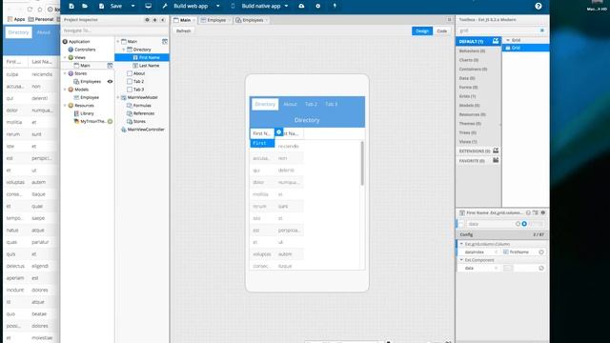Switch to the Employee editor tab
610x343 pixels.
coord(216,20)
